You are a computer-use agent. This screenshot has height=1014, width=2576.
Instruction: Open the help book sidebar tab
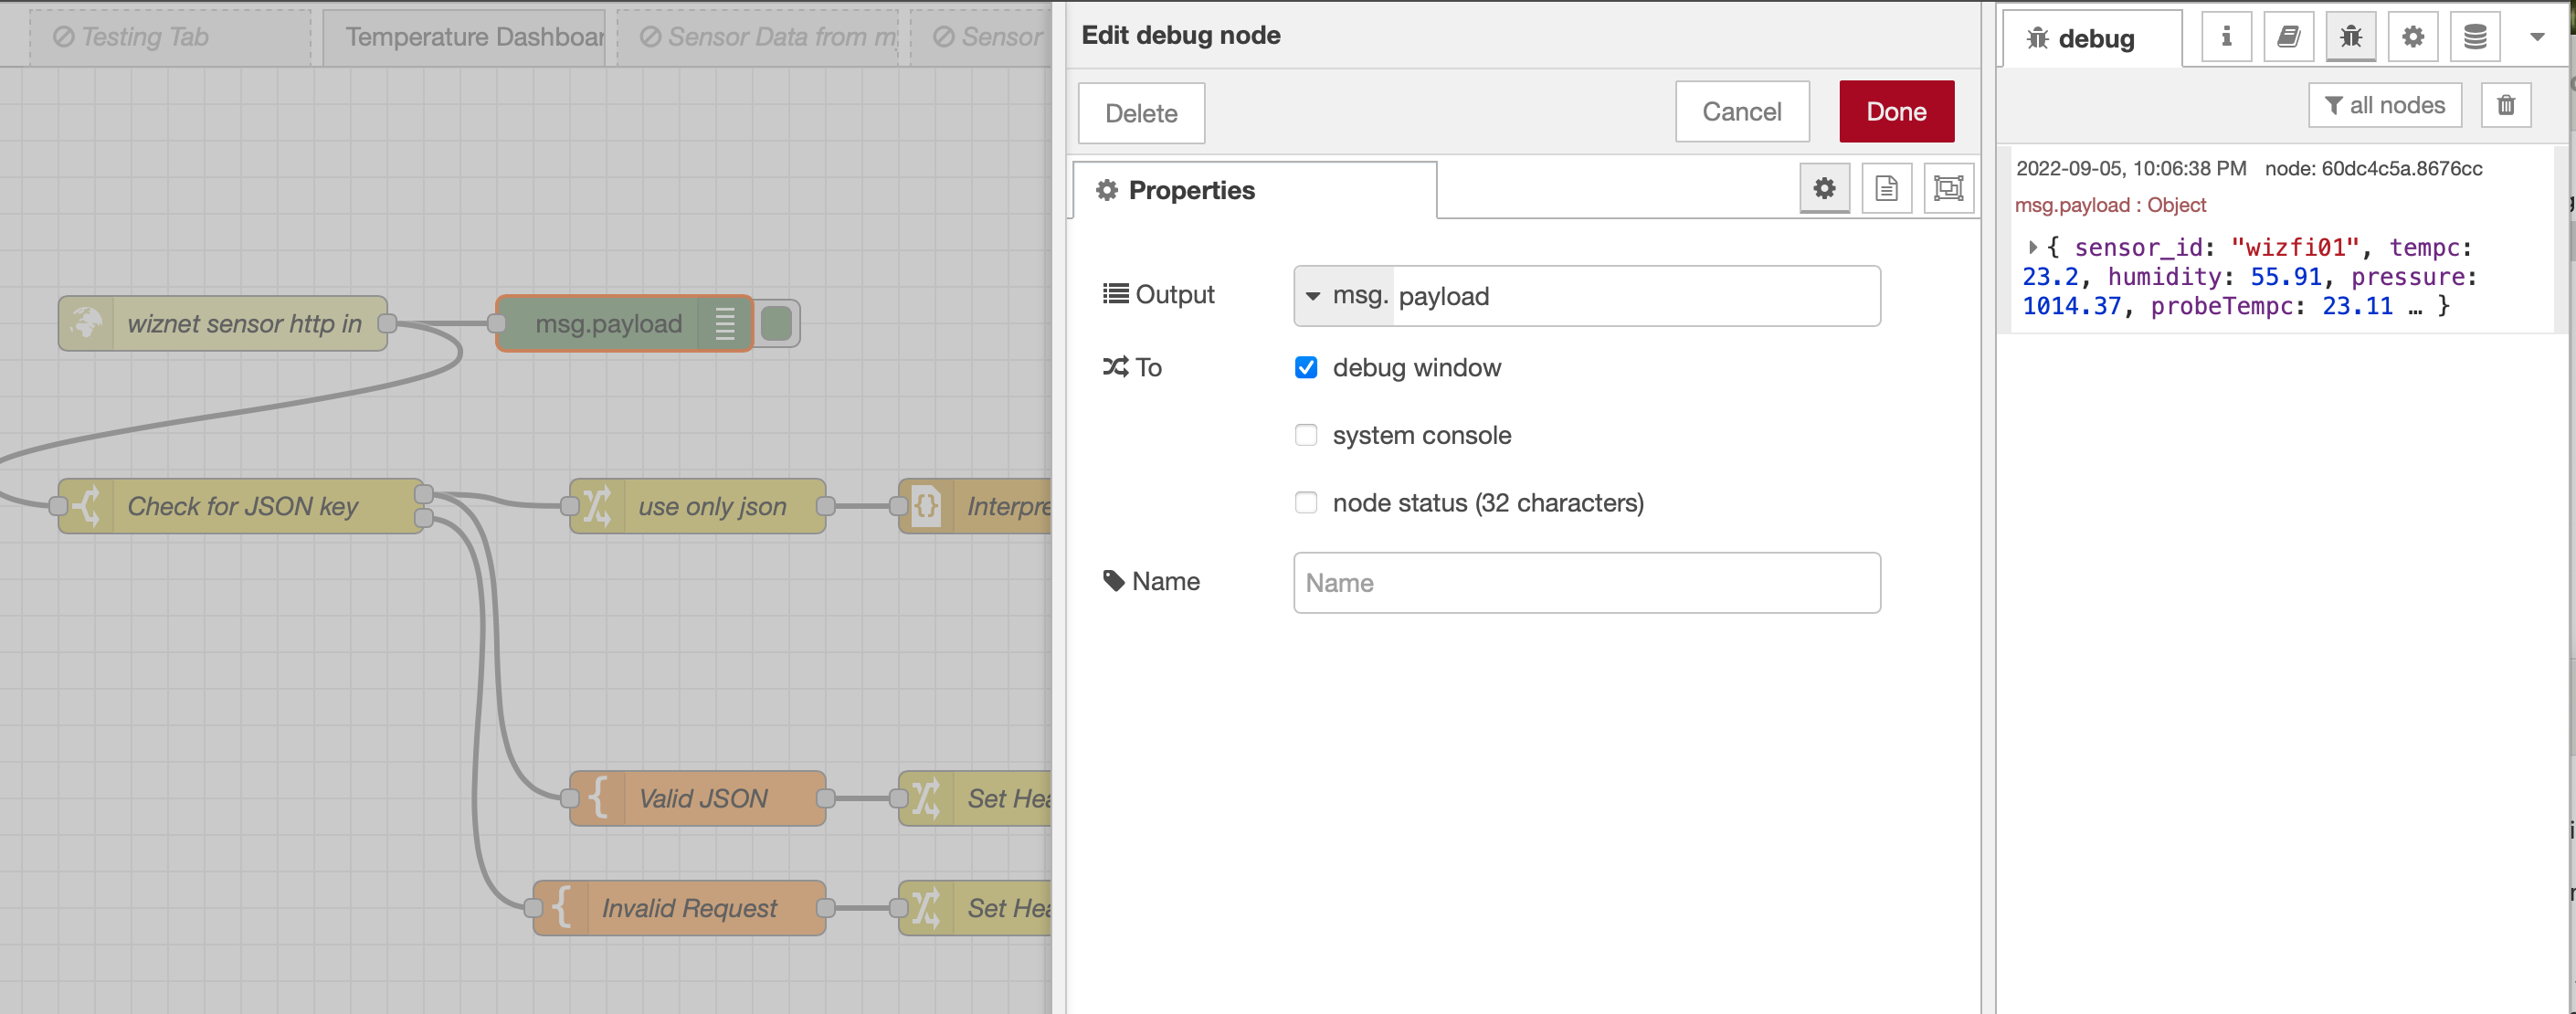click(2288, 37)
